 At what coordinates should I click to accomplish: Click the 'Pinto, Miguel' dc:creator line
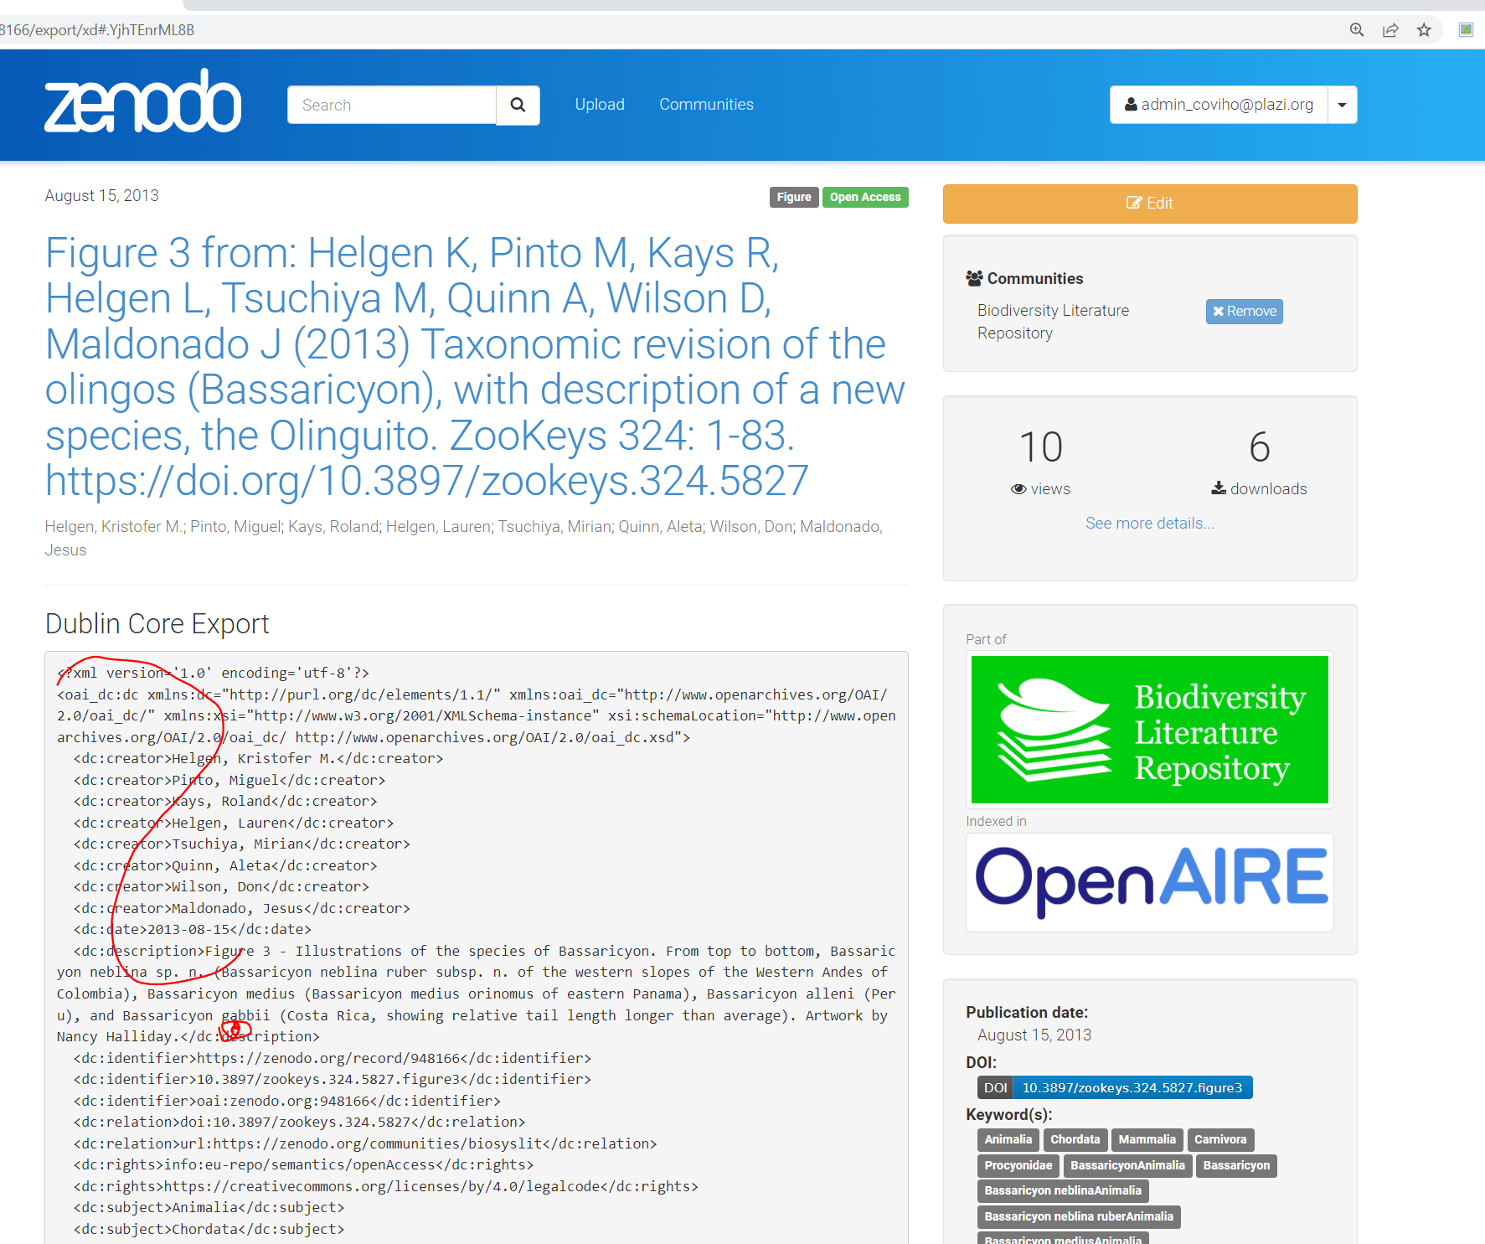coord(229,781)
